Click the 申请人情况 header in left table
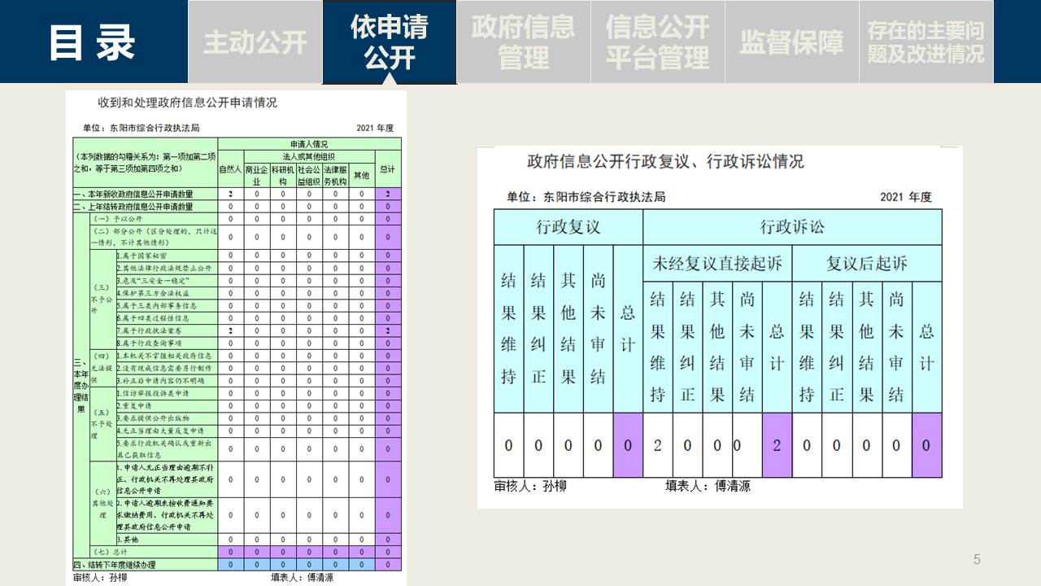 pyautogui.click(x=309, y=144)
